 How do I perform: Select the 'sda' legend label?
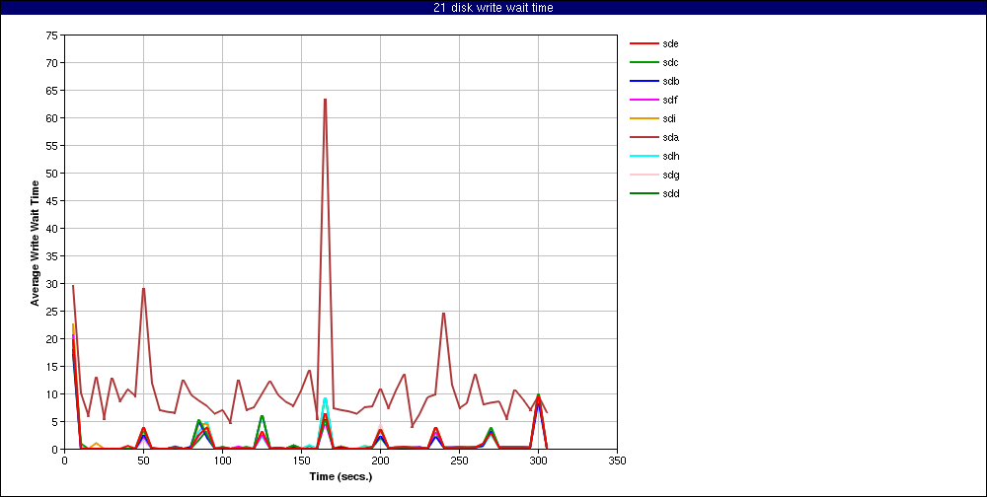[x=670, y=137]
